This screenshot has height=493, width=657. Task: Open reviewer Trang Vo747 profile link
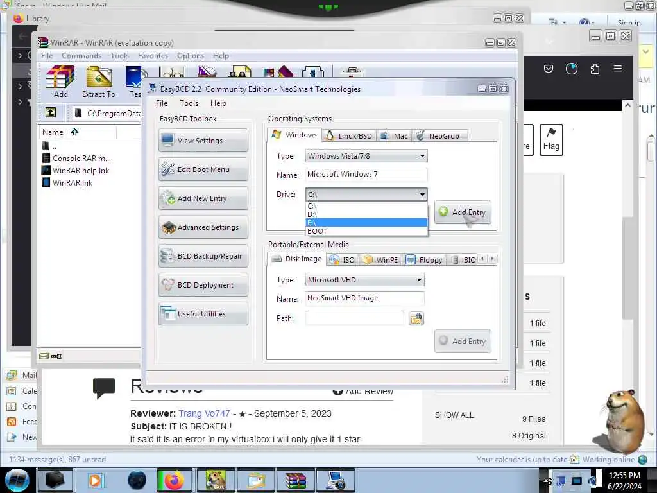coord(204,413)
